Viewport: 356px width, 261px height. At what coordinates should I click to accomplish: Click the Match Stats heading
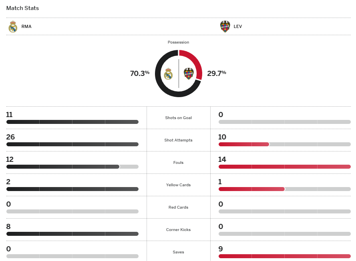(x=22, y=8)
